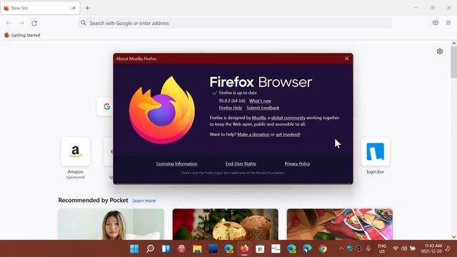Open the global community link
This screenshot has width=457, height=257.
pyautogui.click(x=288, y=118)
